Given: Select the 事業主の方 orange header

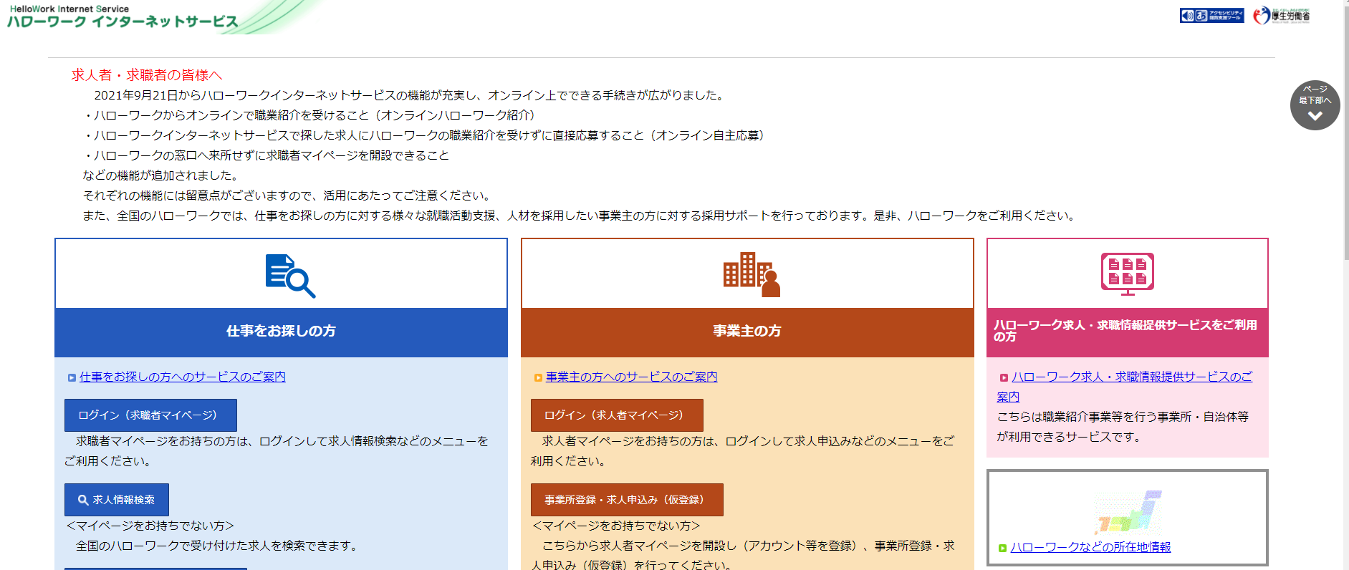Looking at the screenshot, I should tap(747, 332).
